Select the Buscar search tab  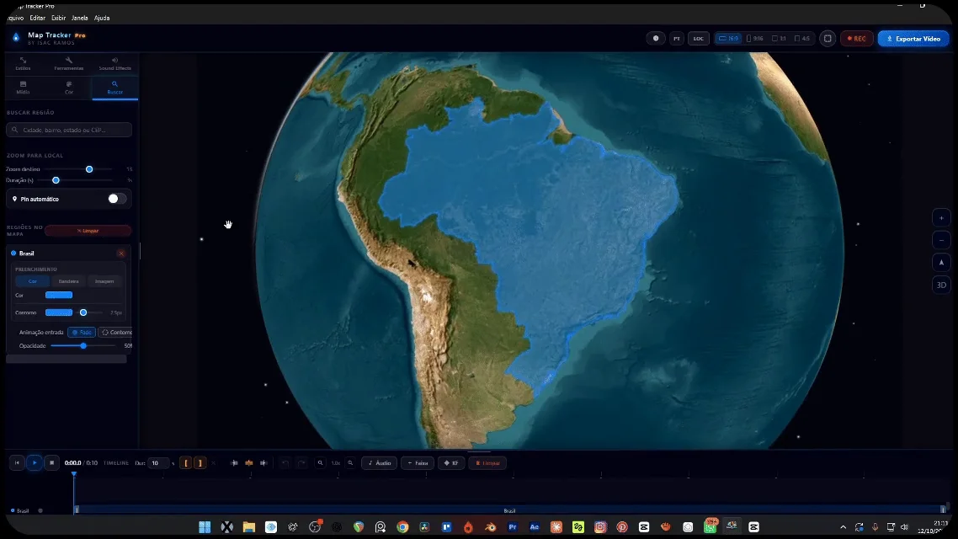point(114,88)
